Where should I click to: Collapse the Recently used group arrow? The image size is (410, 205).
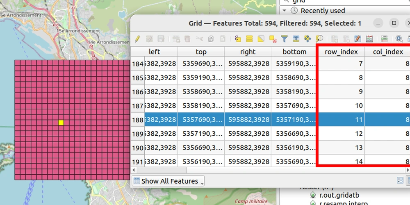point(285,11)
